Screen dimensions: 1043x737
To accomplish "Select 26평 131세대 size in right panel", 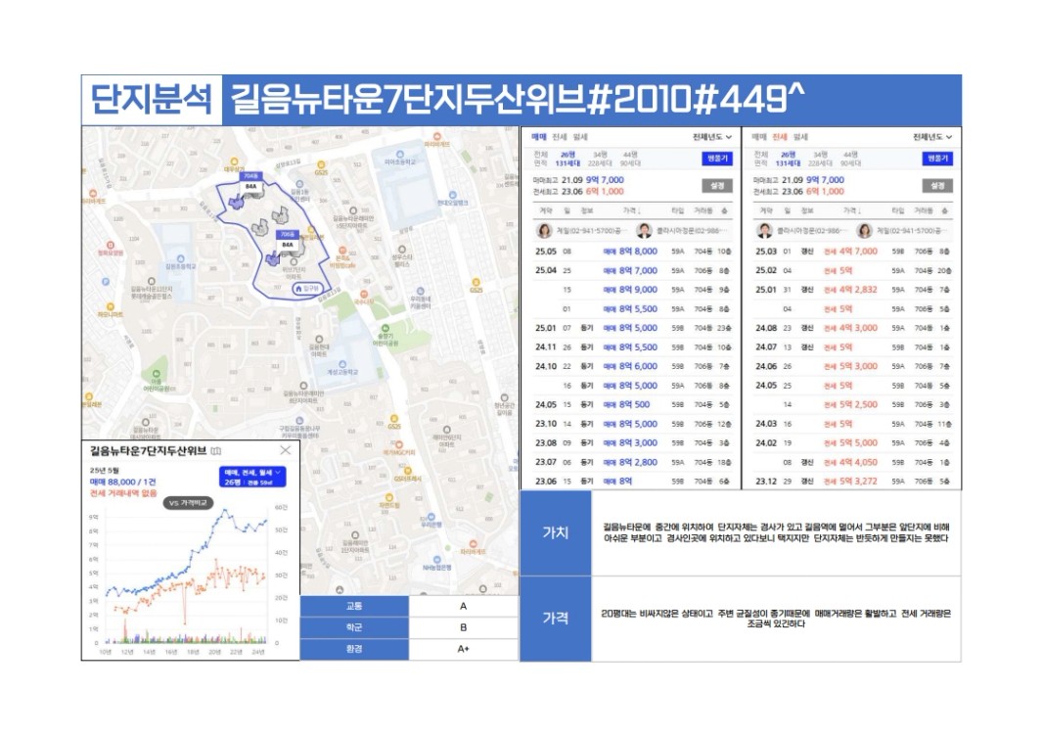I will (789, 159).
